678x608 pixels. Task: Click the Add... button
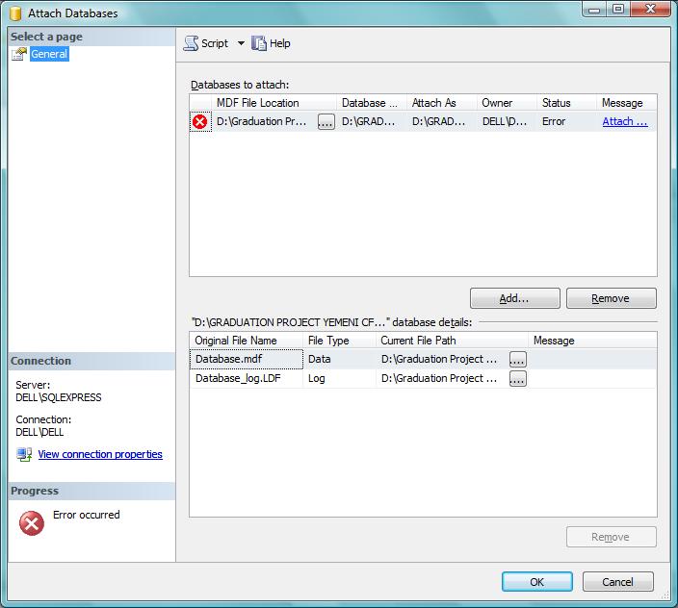tap(514, 298)
